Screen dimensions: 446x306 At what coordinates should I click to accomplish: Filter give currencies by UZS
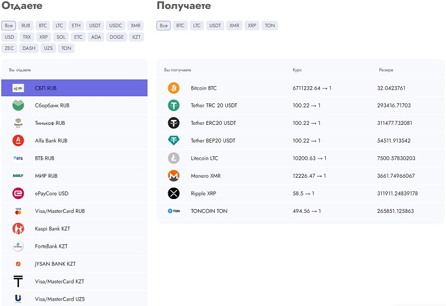coord(48,48)
